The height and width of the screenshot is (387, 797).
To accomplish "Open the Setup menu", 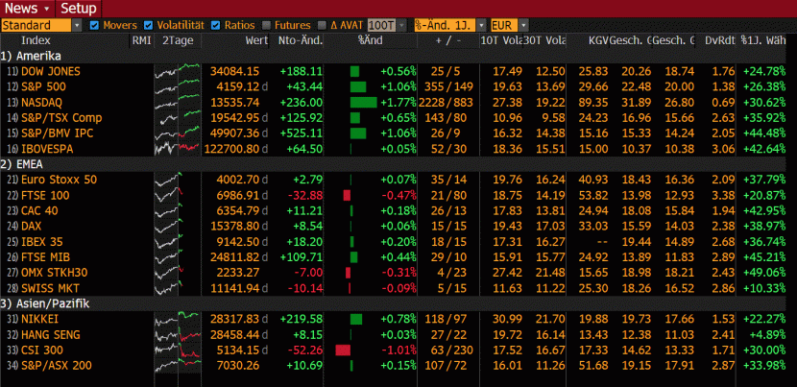I will click(x=79, y=9).
